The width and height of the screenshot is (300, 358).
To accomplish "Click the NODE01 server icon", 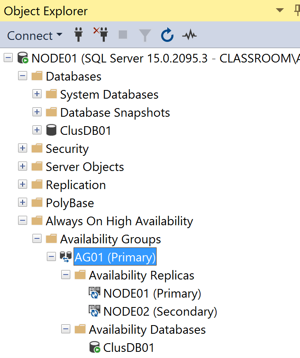I will [x=23, y=58].
